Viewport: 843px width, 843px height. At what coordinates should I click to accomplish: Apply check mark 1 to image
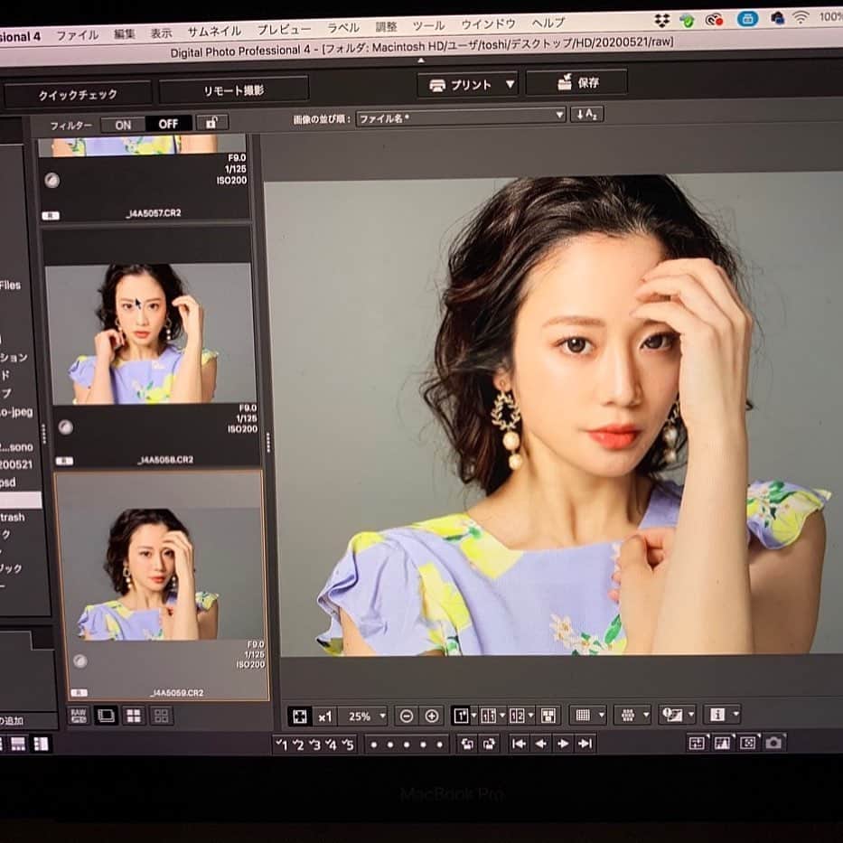click(281, 745)
